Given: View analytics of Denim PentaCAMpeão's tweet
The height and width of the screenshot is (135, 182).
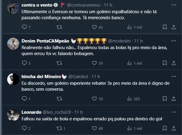Looking at the screenshot, I should pyautogui.click(x=130, y=63).
